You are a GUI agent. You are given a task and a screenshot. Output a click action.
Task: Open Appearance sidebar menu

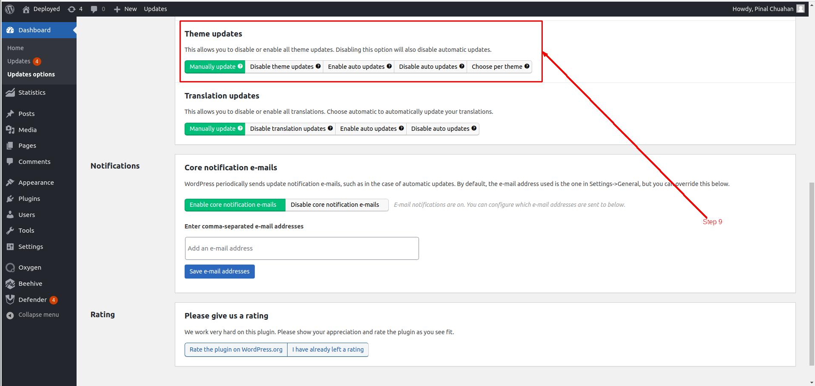coord(39,183)
